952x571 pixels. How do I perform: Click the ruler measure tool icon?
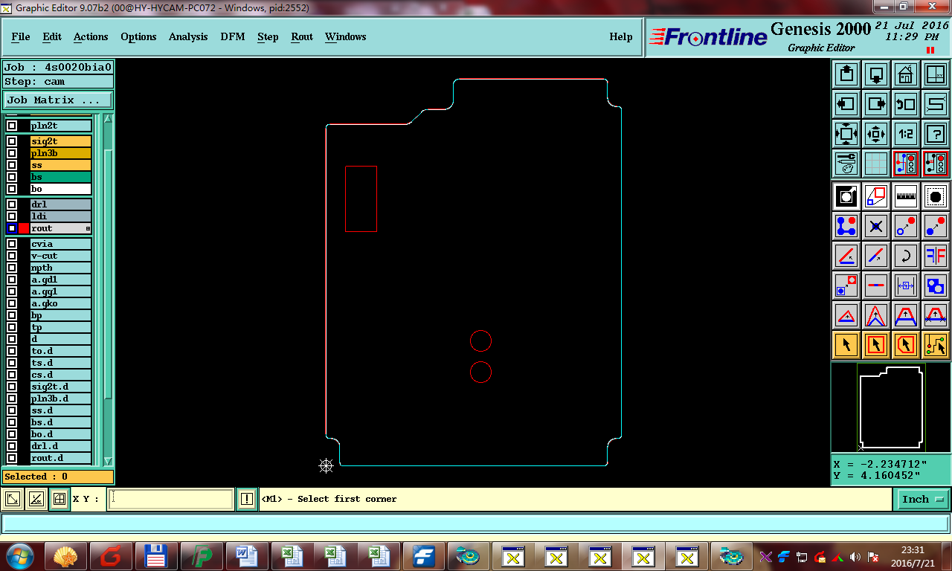pyautogui.click(x=906, y=196)
